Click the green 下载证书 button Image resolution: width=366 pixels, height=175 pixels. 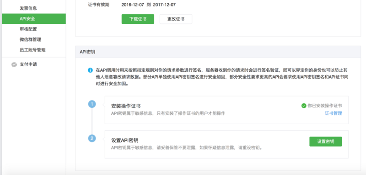(x=138, y=19)
